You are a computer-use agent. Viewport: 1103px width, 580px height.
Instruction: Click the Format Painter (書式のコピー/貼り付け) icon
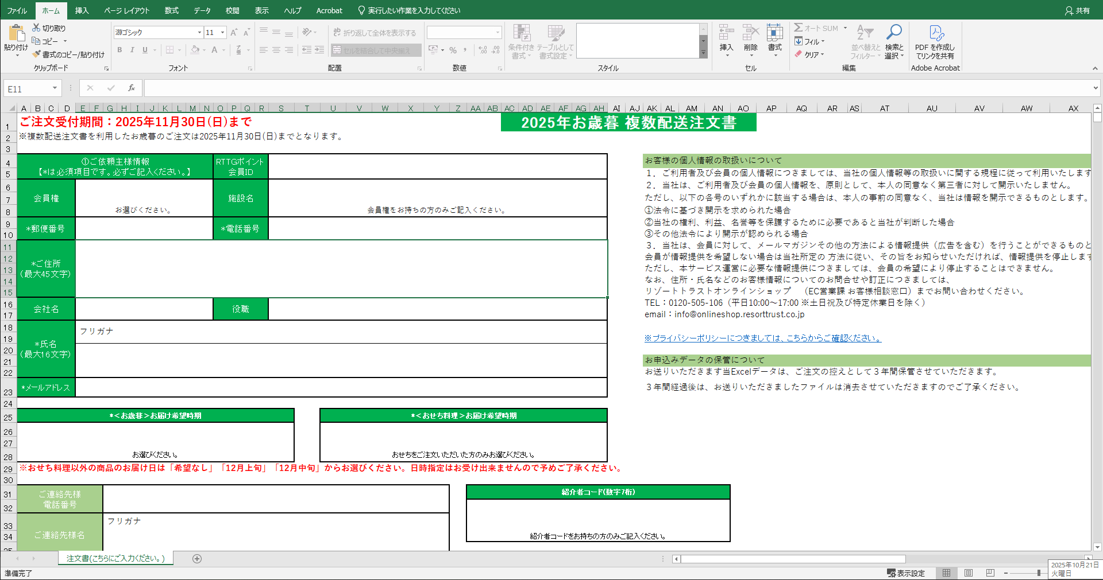[x=37, y=55]
